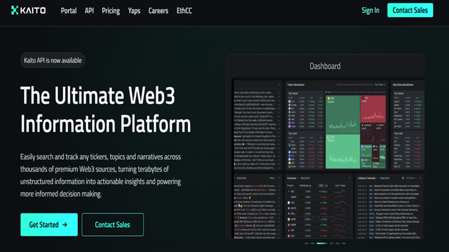Screen dimensions: 449x252
Task: Click the 'The Ultimate Web3 Information Platform' headline
Action: tap(105, 109)
